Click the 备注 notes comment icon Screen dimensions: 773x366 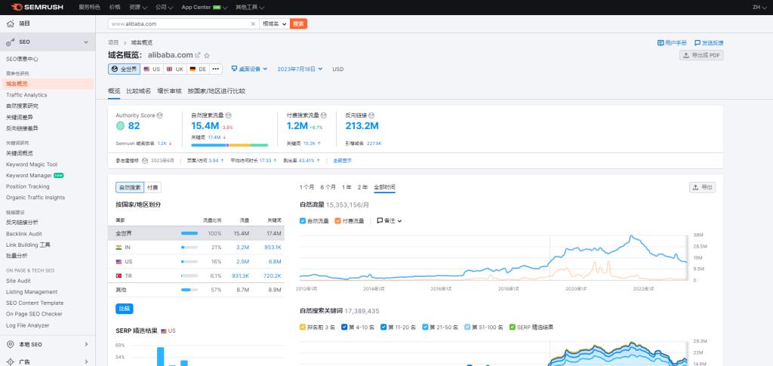pos(380,220)
